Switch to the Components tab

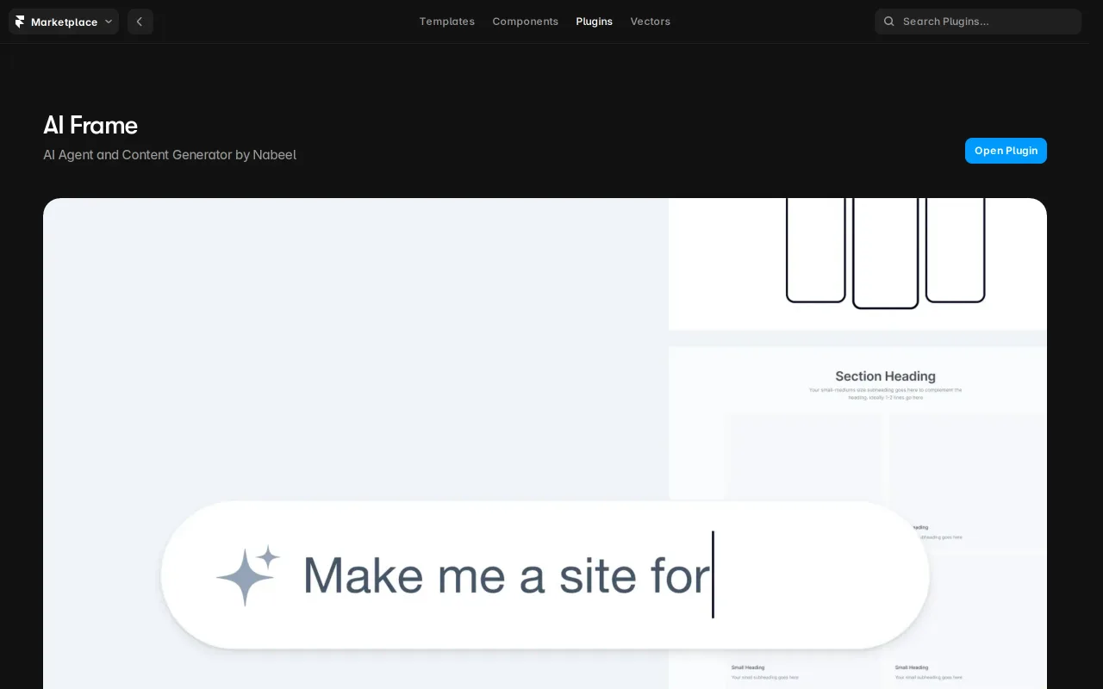click(525, 22)
